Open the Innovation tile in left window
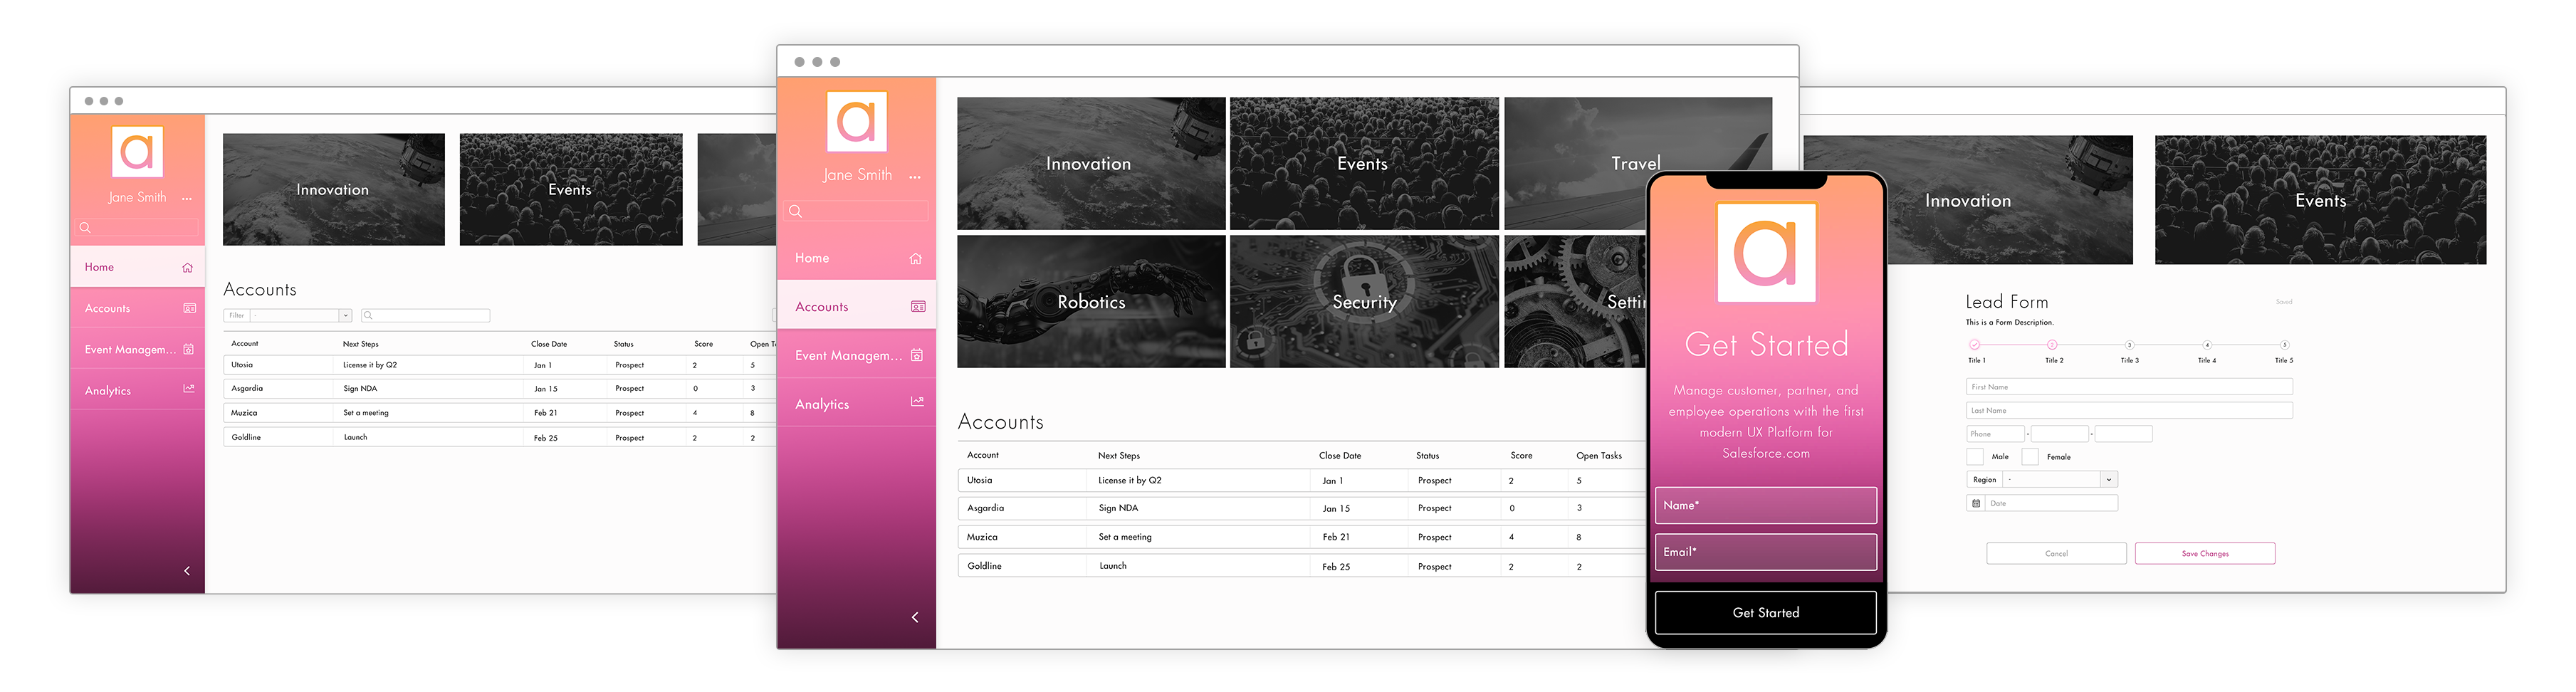The image size is (2576, 692). pyautogui.click(x=334, y=189)
